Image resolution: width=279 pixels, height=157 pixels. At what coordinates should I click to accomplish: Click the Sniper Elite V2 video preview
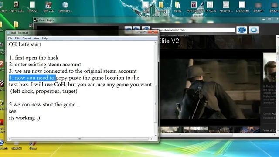[x=210, y=89]
